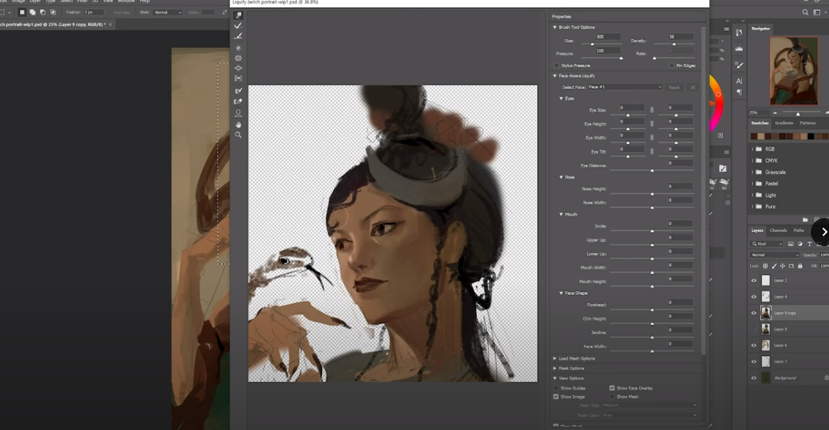The width and height of the screenshot is (829, 430).
Task: Click the All faces button
Action: pos(692,87)
